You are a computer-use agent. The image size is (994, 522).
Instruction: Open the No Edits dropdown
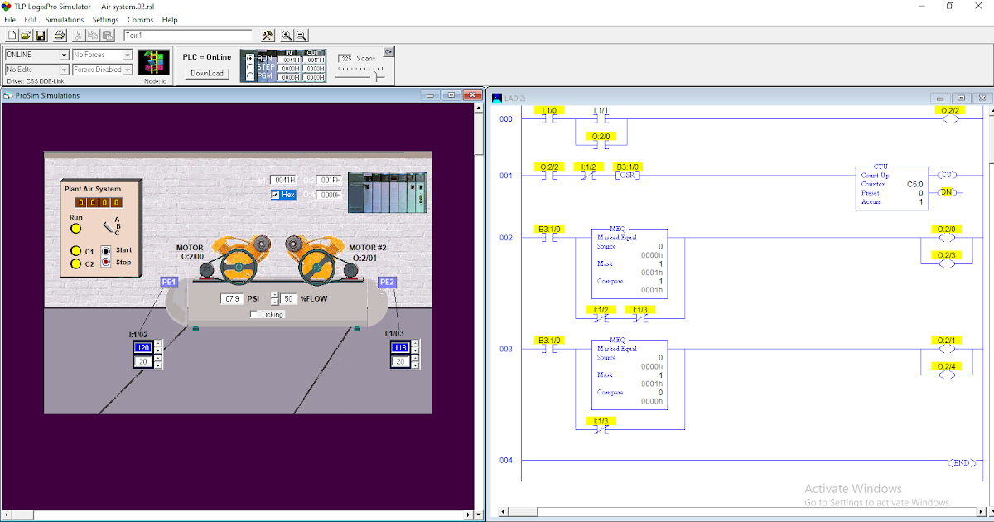(x=63, y=70)
